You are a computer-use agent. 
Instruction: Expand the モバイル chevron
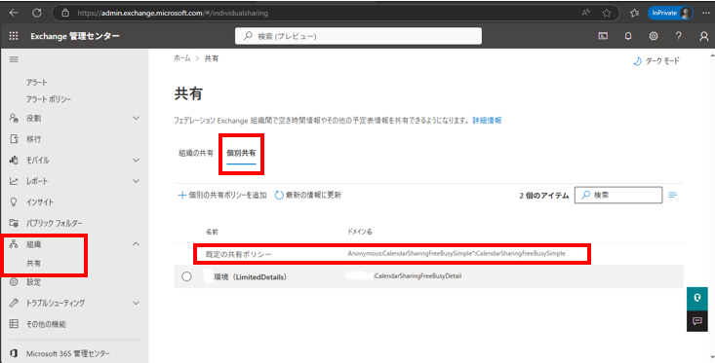pos(136,161)
